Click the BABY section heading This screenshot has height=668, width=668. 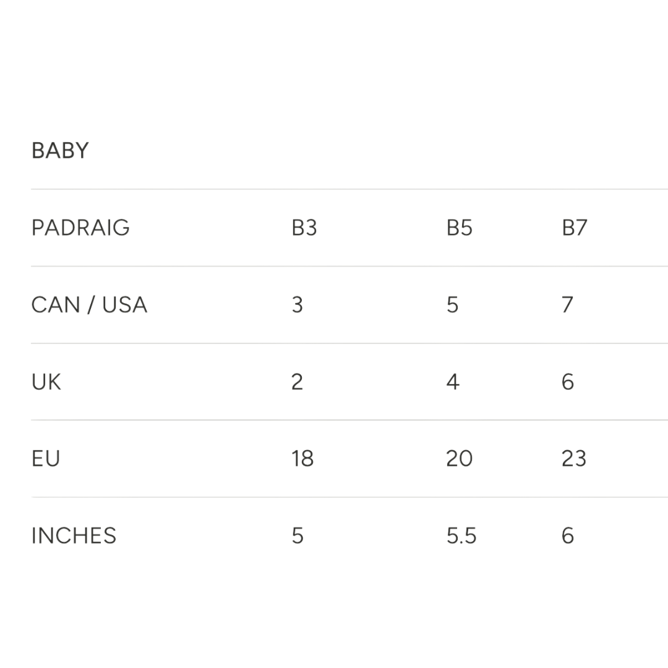[60, 150]
